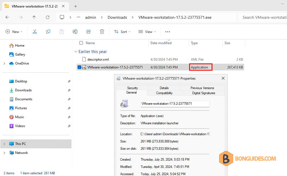Open Videos in the sidebar

[17, 126]
